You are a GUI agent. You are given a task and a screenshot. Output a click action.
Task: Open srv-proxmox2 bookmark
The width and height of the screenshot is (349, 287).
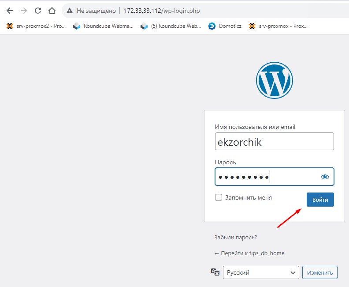coord(36,26)
